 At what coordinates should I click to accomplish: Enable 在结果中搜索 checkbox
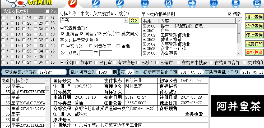click(178, 63)
